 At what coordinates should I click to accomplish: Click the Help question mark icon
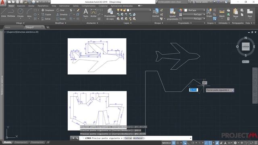click(x=226, y=2)
